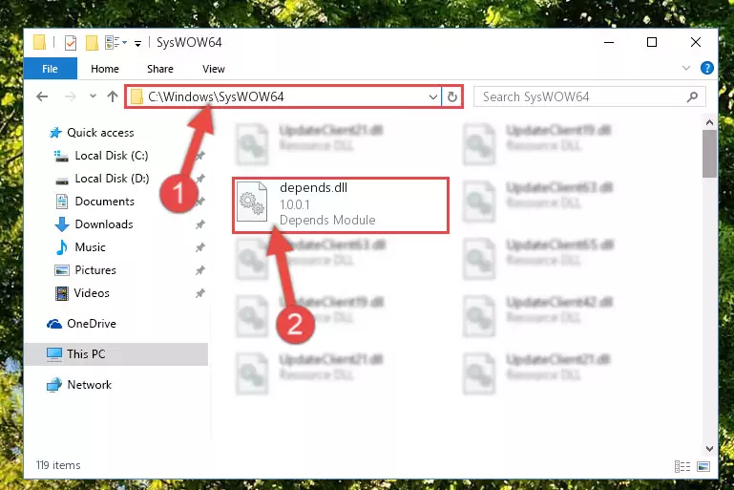Go forward with the Forward arrow

tap(71, 96)
